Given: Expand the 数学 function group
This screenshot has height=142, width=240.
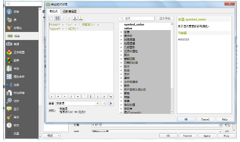Looking at the screenshot, I should click(x=121, y=66).
